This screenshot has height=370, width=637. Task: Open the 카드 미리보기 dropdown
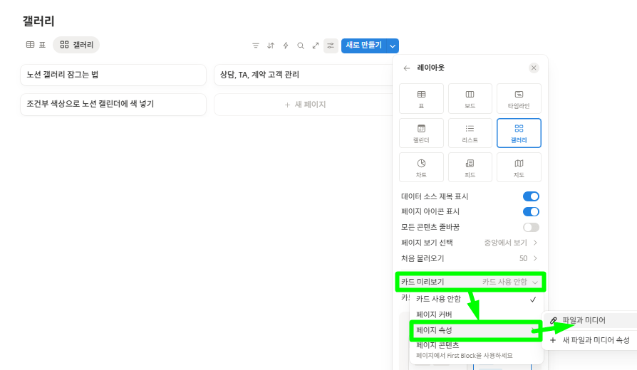(x=470, y=282)
